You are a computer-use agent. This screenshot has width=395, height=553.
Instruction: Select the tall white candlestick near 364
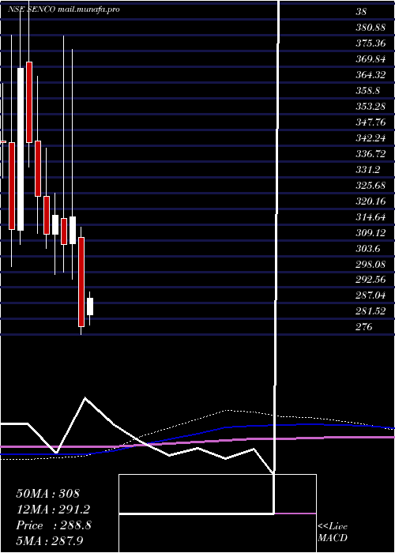tap(21, 149)
